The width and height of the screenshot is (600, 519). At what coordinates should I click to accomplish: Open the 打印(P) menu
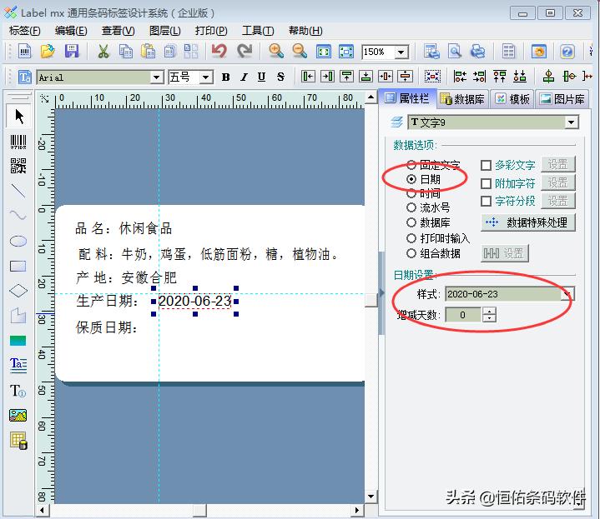(x=211, y=31)
